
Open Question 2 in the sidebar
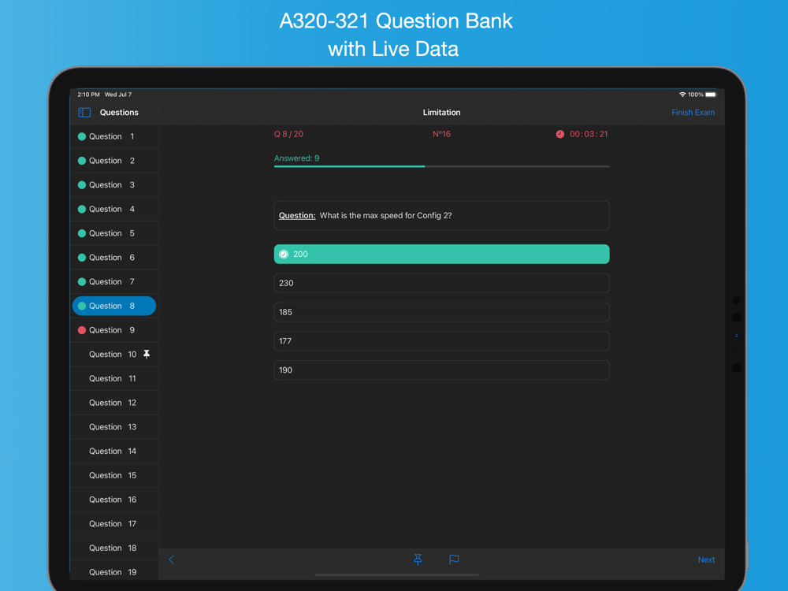point(114,161)
